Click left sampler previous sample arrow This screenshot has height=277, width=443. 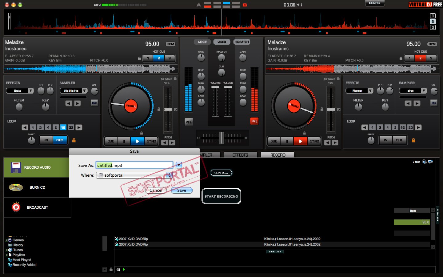click(69, 103)
